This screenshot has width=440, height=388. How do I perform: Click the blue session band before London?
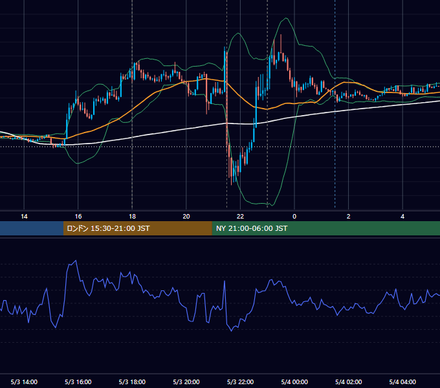click(x=32, y=228)
